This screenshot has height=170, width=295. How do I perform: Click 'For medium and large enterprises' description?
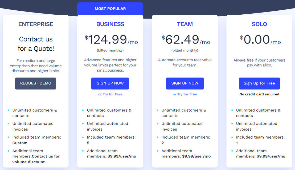click(x=36, y=66)
